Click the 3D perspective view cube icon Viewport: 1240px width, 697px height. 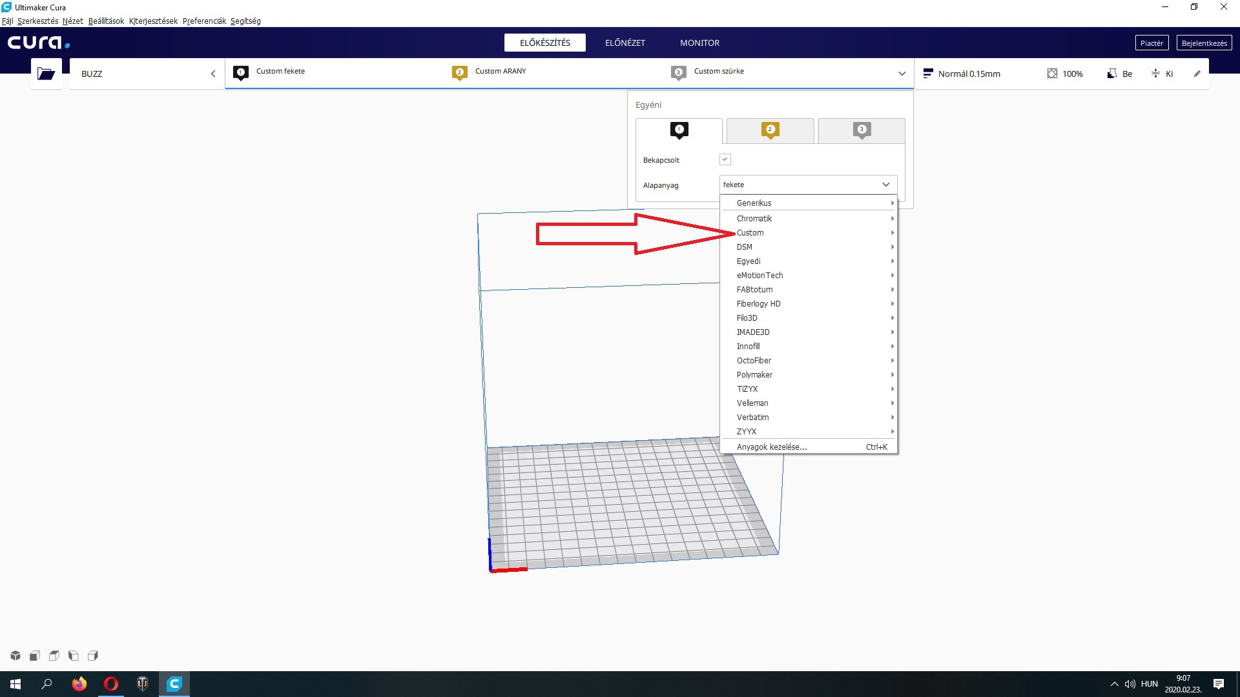[x=15, y=656]
